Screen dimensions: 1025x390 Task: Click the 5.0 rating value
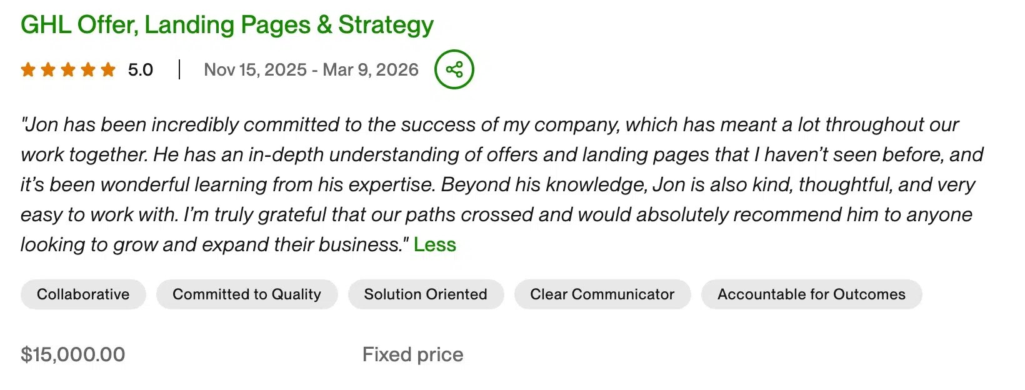tap(139, 70)
